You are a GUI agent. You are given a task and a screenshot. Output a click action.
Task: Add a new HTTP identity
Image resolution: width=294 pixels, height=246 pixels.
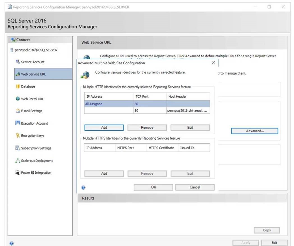104,128
